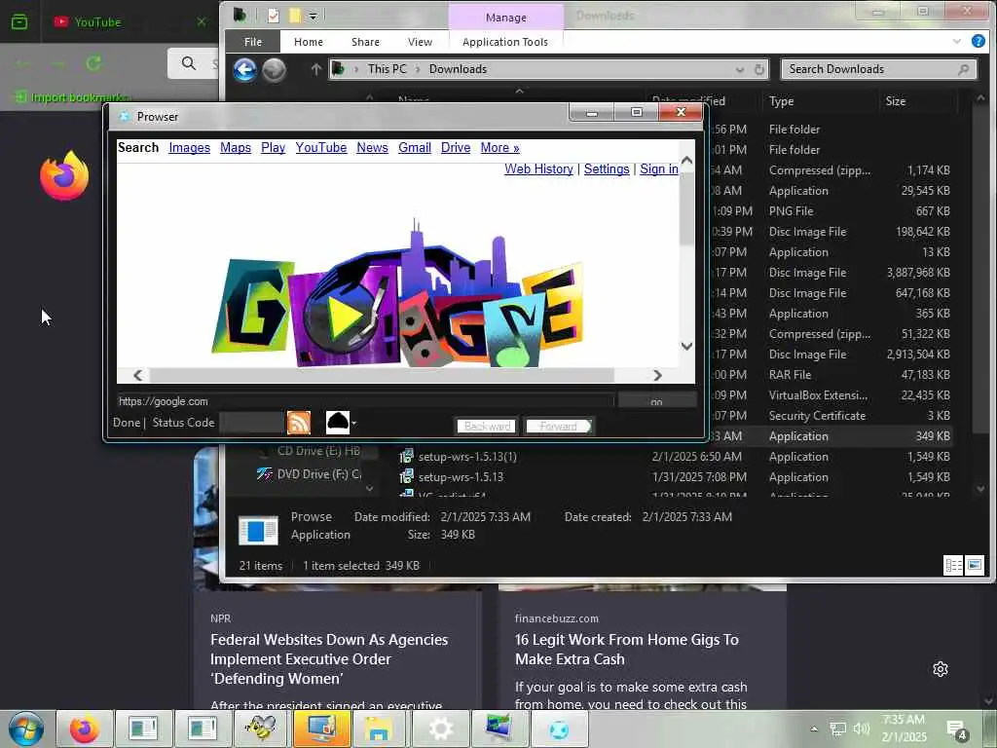Click Explorer's grey Forward arrow button
This screenshot has height=748, width=997.
click(x=274, y=69)
